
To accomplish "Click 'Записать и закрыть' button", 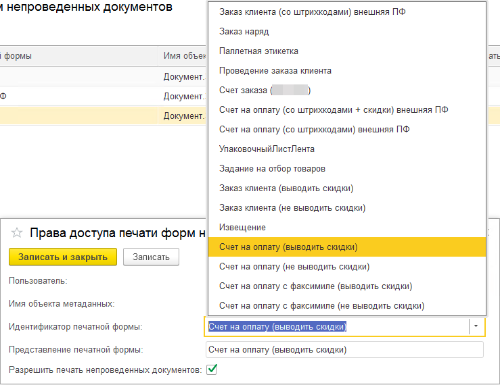I will pyautogui.click(x=63, y=257).
